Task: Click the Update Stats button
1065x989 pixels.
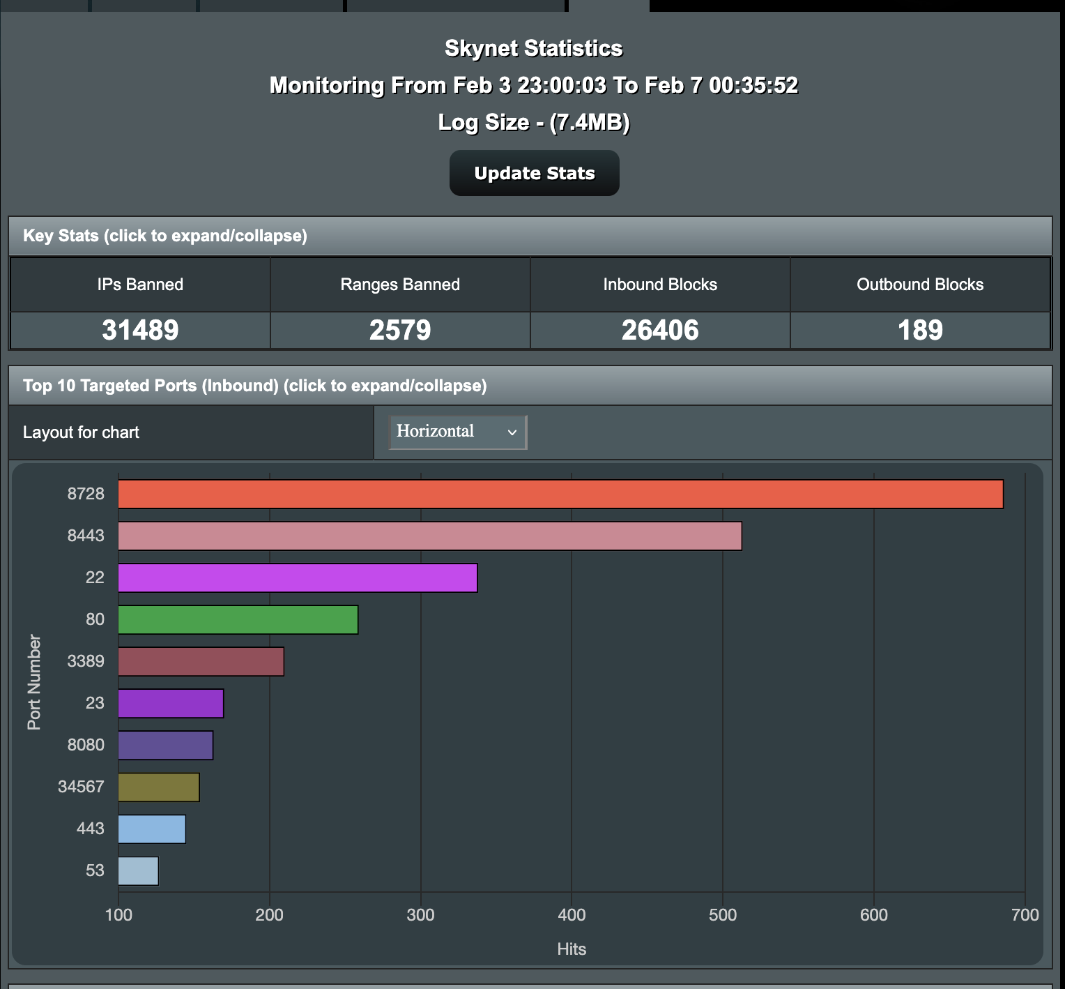Action: (x=534, y=173)
